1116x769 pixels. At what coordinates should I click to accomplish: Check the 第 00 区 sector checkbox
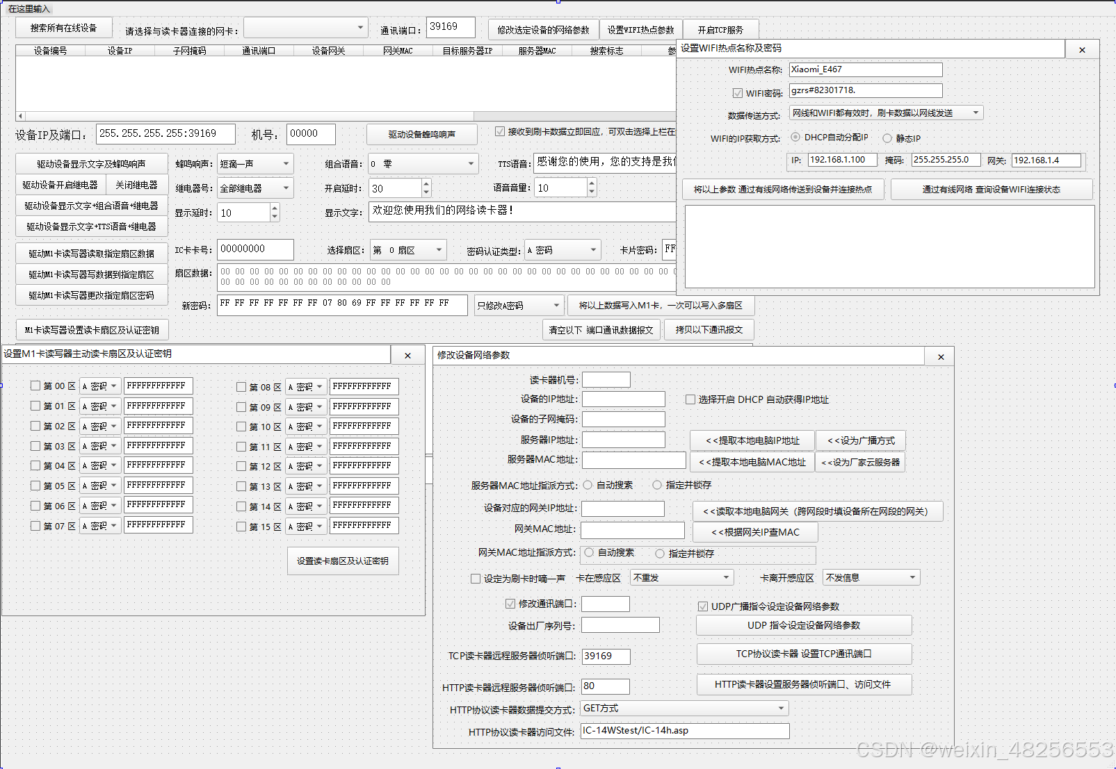(x=35, y=386)
